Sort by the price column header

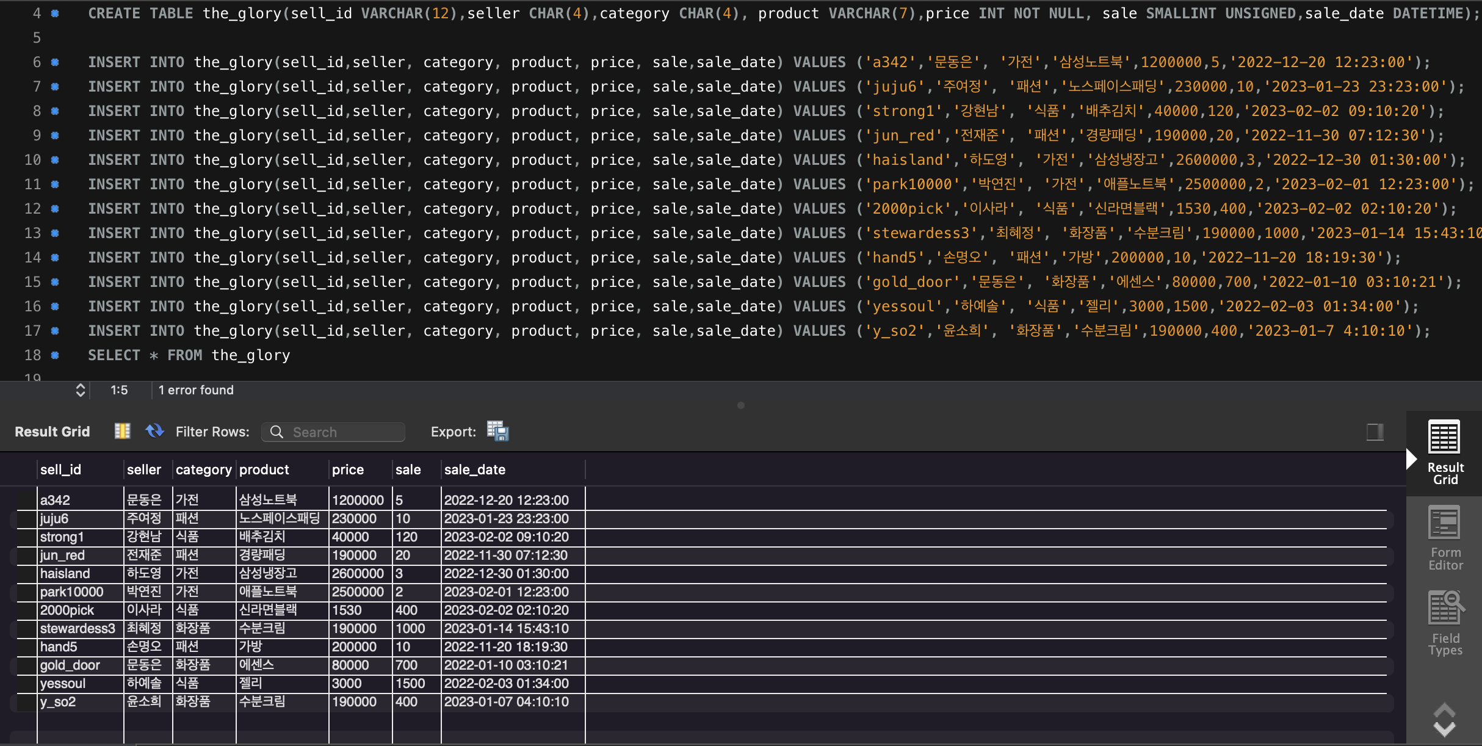point(360,469)
